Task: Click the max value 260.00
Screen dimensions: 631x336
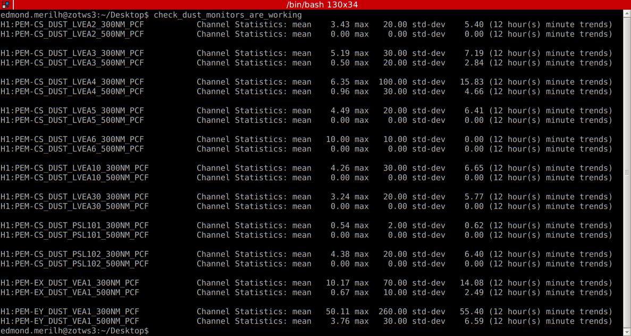Action: tap(393, 312)
